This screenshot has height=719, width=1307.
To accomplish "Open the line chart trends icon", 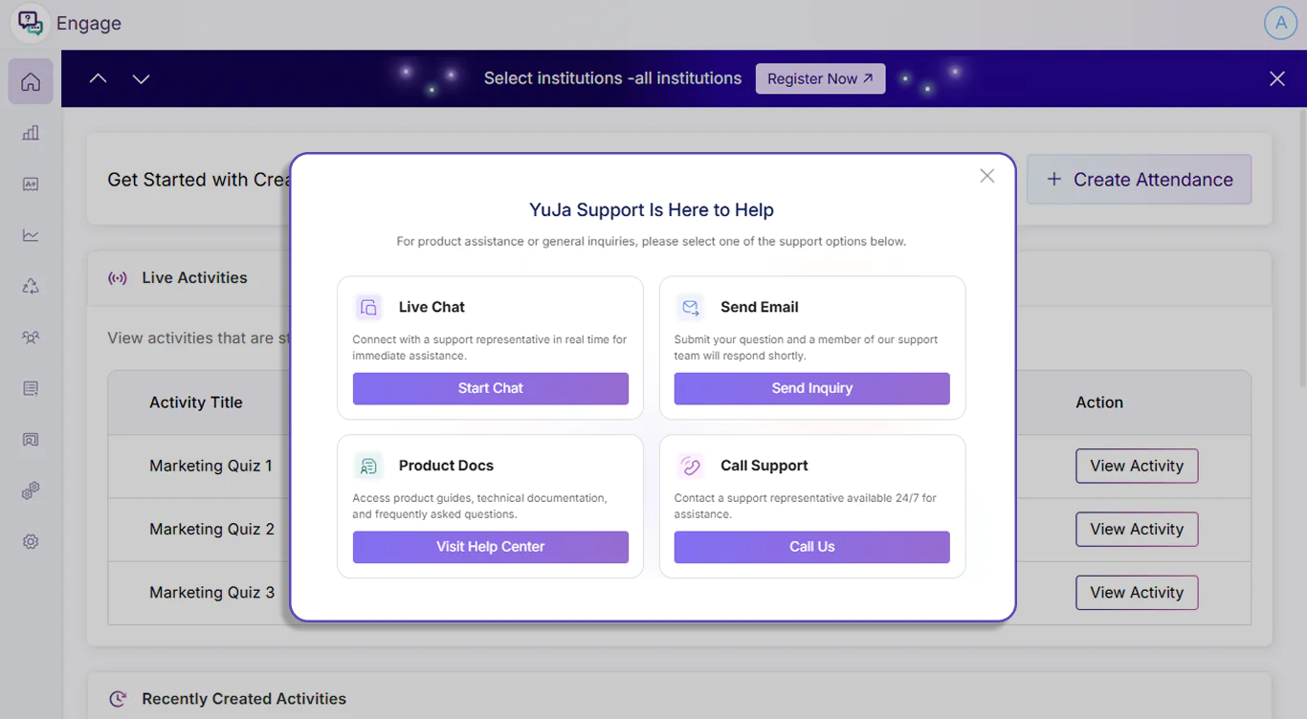I will 30,235.
